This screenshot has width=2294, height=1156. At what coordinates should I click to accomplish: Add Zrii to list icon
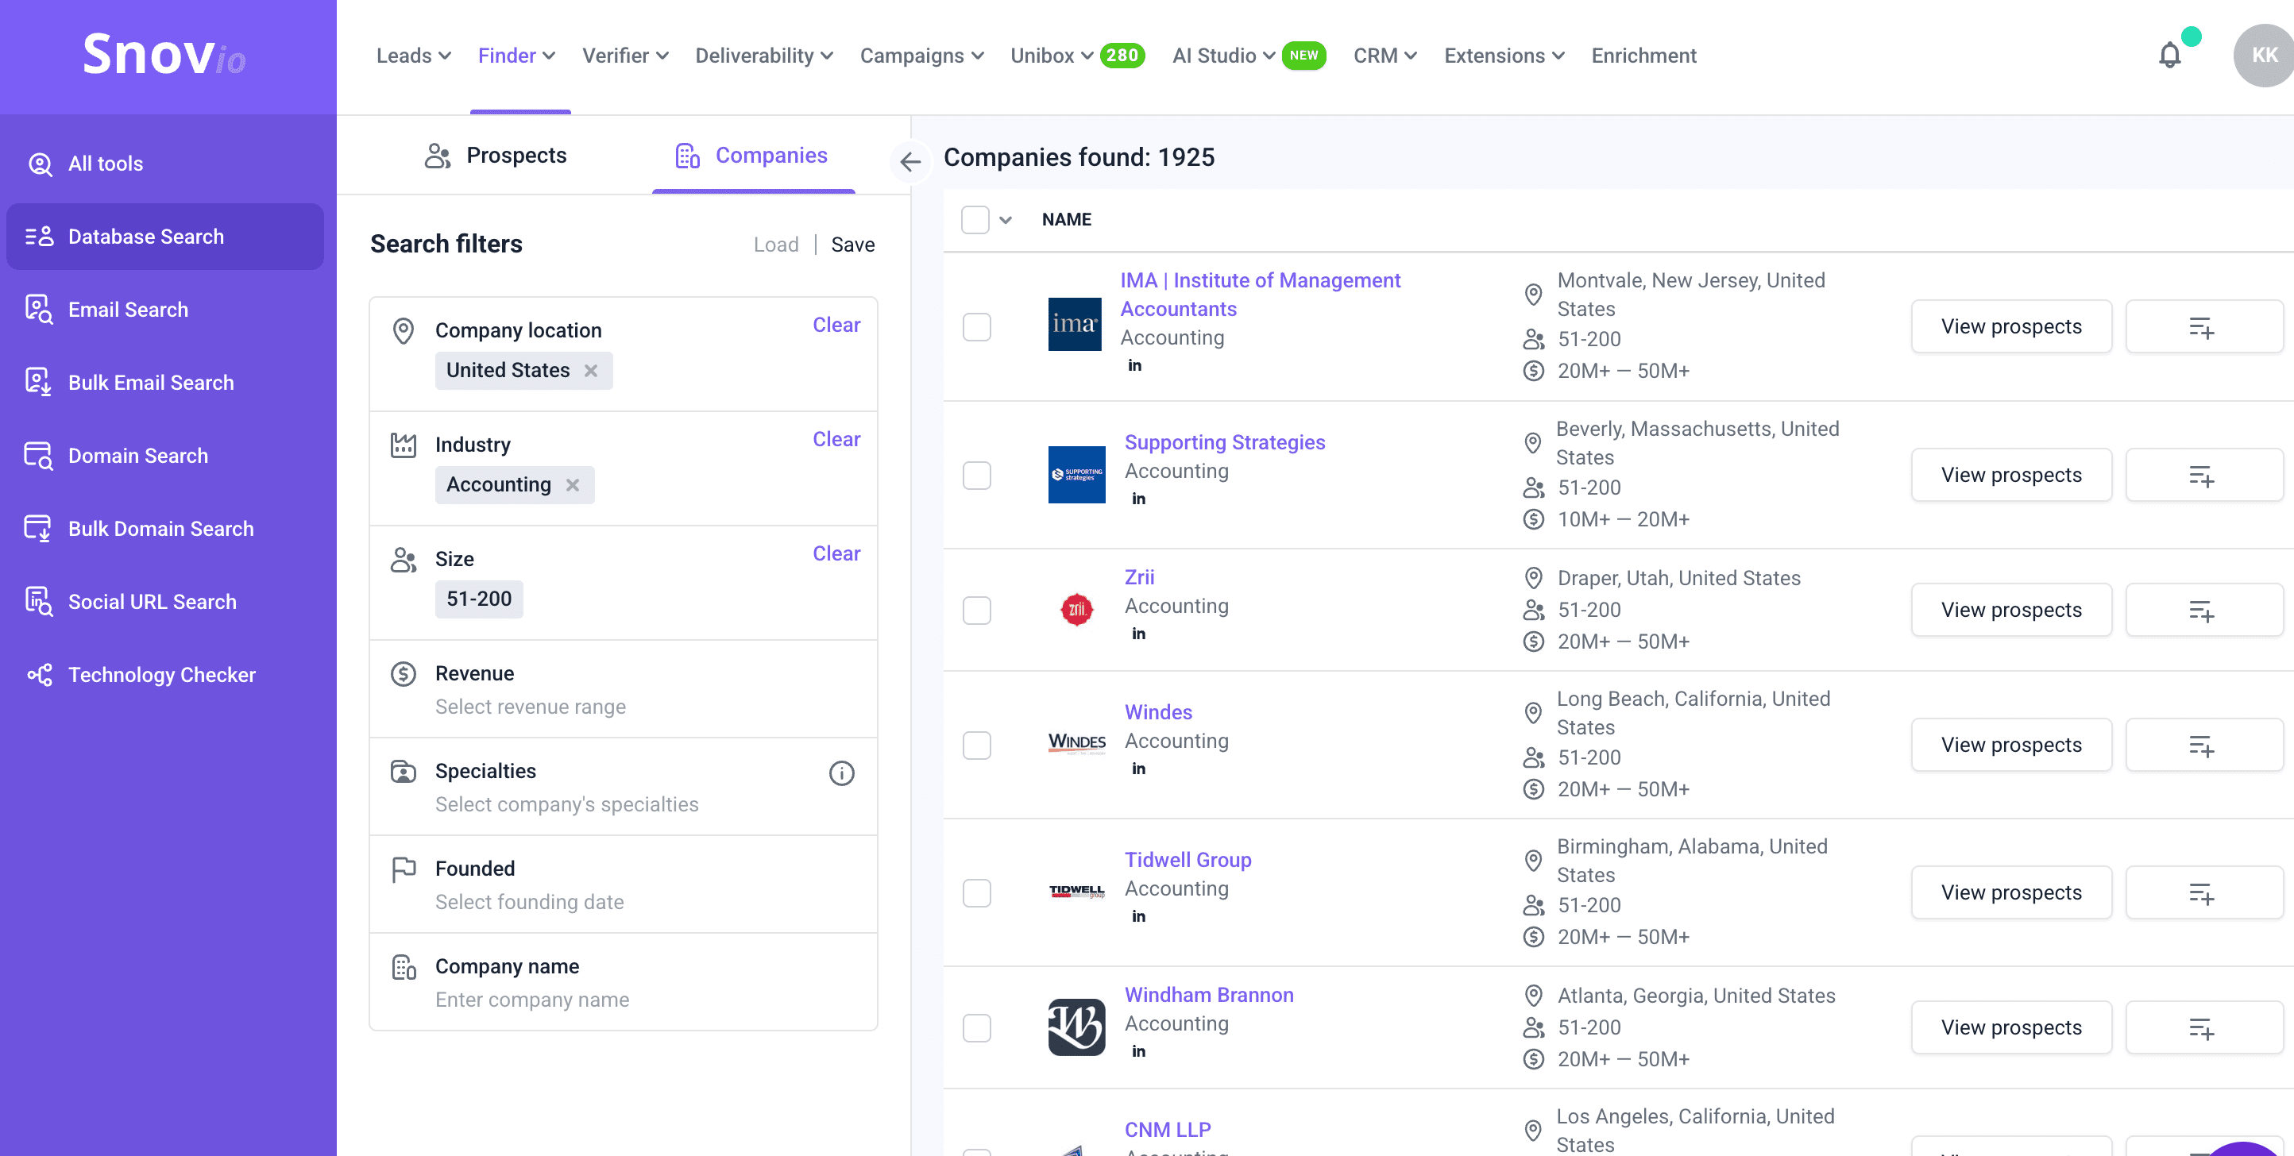[2203, 610]
